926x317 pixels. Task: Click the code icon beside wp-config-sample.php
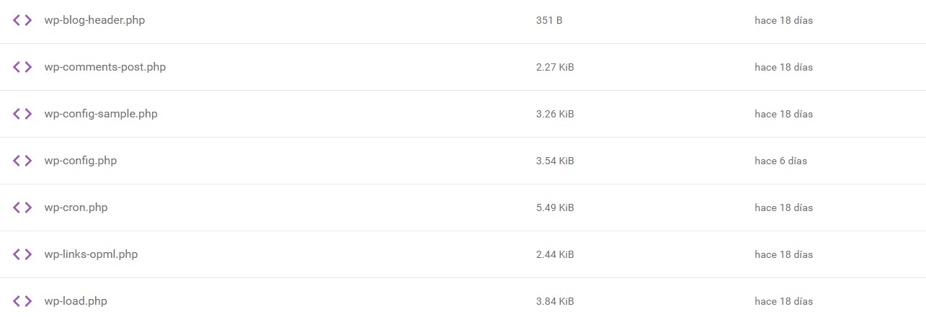coord(22,114)
